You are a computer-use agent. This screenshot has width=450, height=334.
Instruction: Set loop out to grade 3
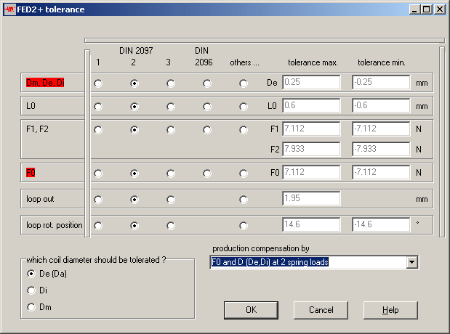[171, 200]
